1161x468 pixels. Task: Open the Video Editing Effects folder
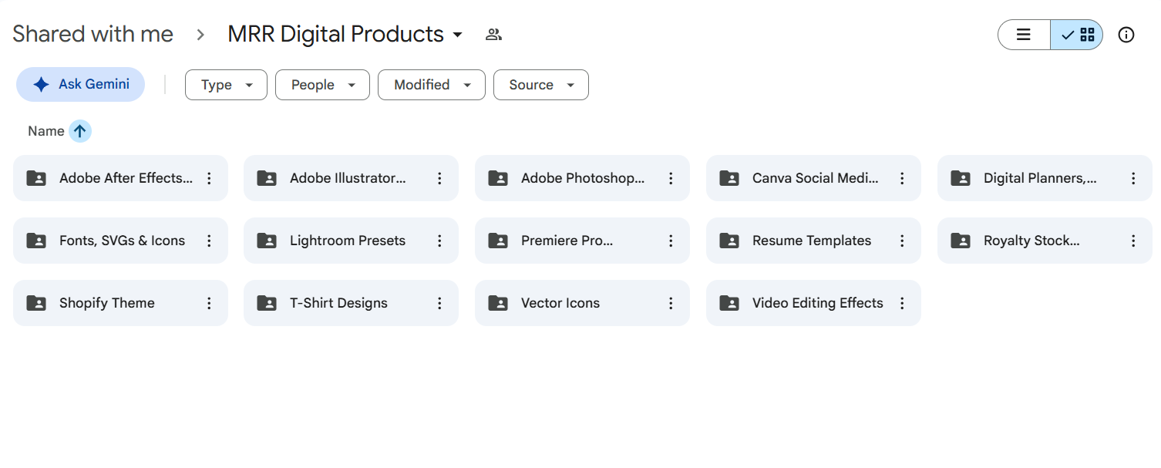[x=813, y=303]
